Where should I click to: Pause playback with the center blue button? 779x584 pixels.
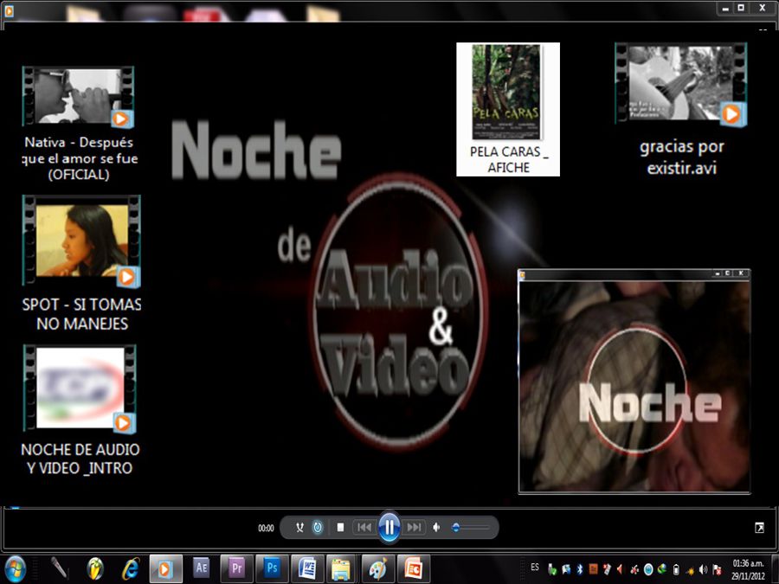tap(389, 527)
